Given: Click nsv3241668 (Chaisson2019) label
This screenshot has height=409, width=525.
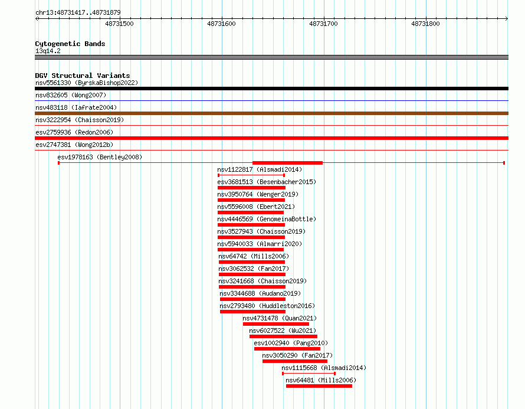Looking at the screenshot, I should click(x=262, y=281).
